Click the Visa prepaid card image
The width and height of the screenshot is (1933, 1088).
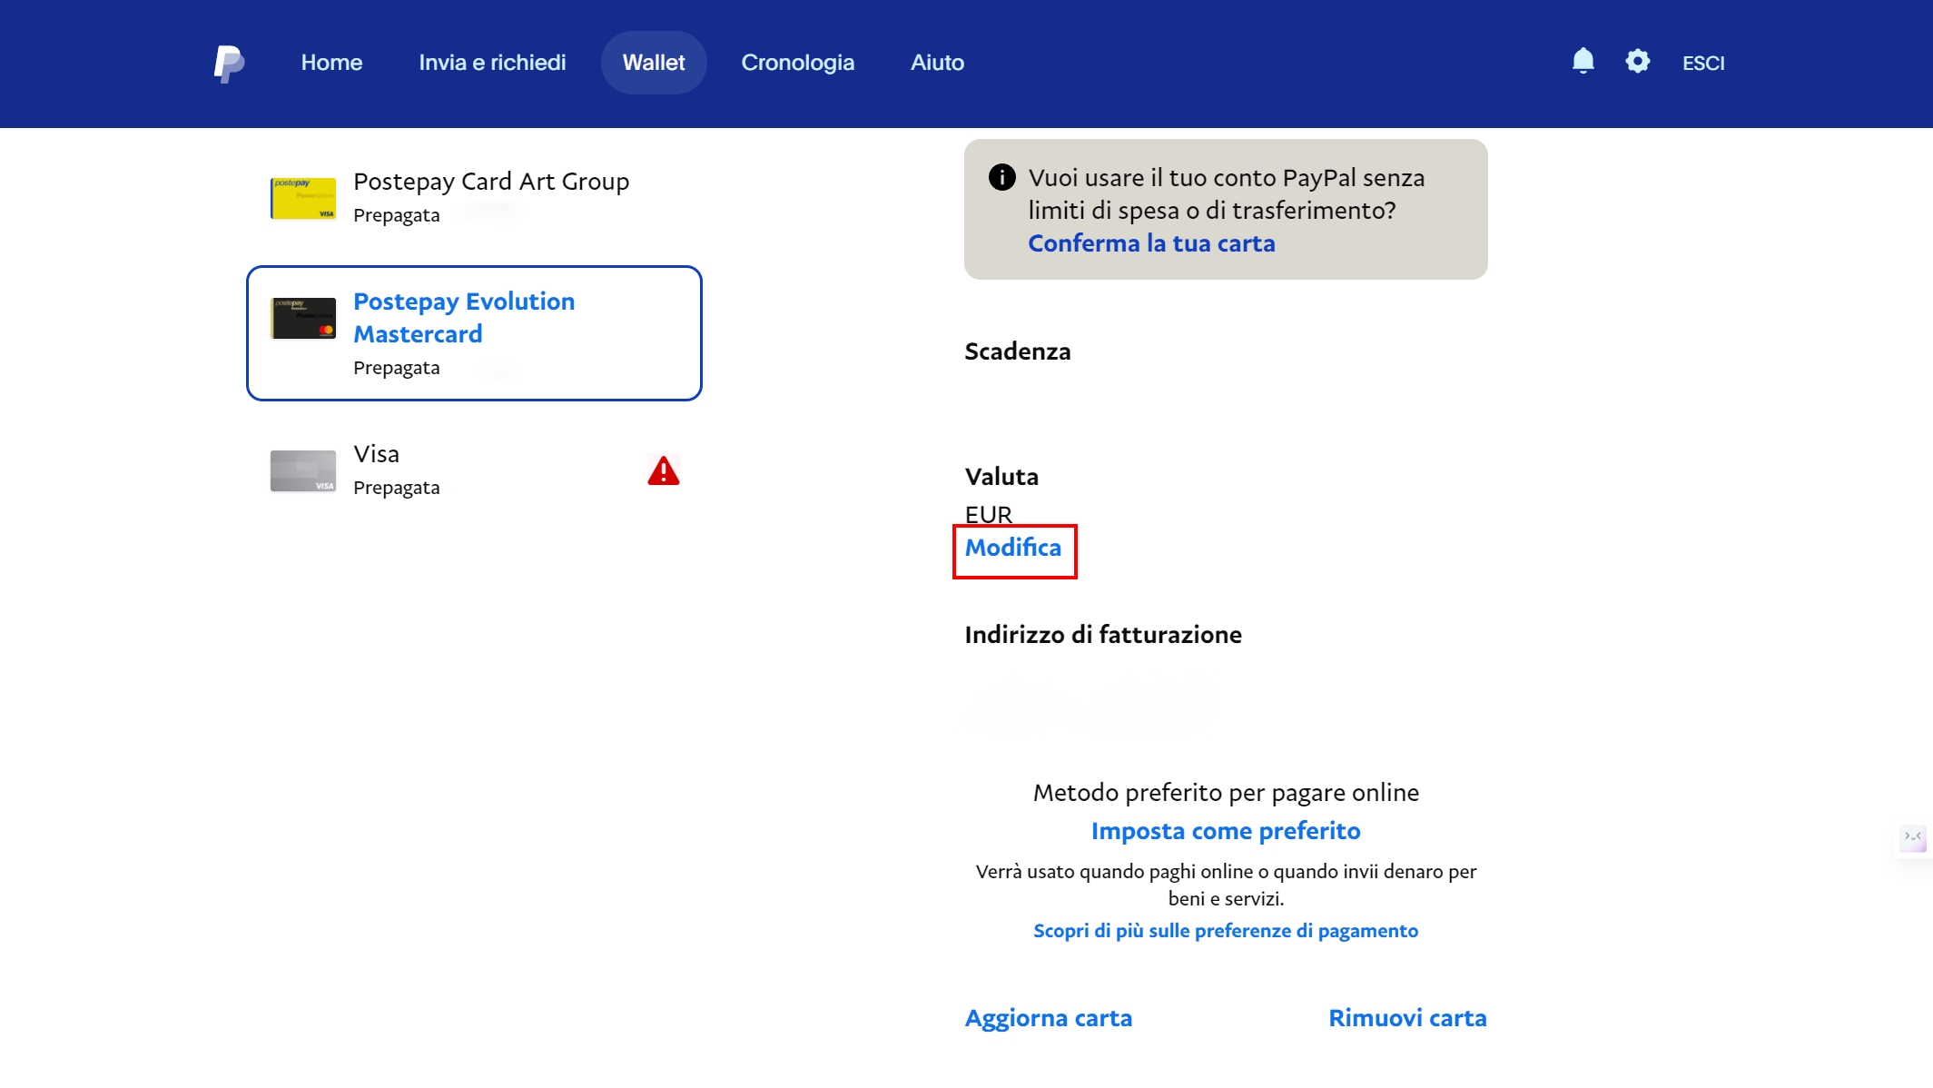click(x=302, y=470)
